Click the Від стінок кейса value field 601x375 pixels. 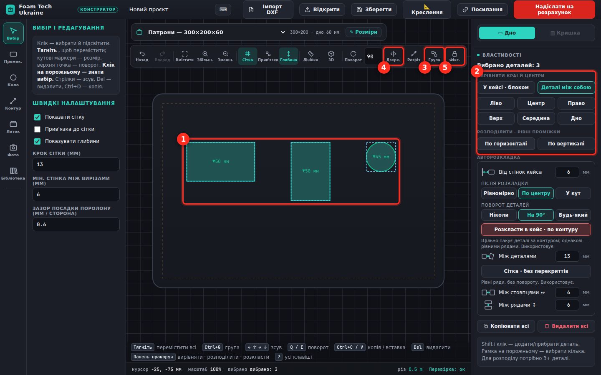(567, 172)
